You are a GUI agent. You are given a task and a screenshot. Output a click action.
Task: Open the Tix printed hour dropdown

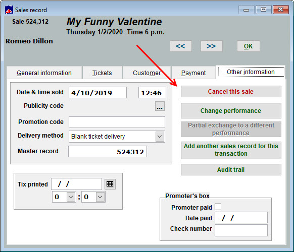point(71,197)
